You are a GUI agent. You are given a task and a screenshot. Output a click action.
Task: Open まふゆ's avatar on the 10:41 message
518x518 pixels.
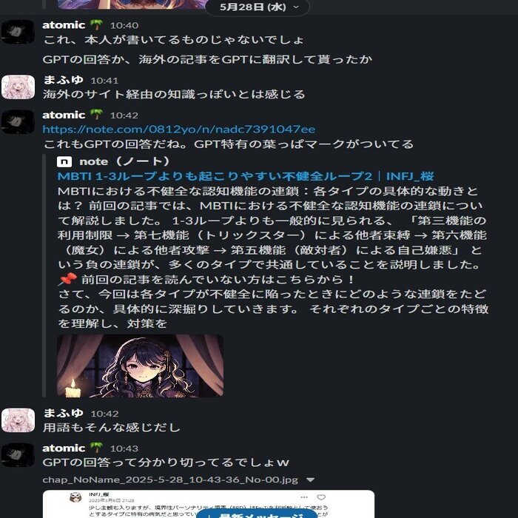click(x=18, y=87)
